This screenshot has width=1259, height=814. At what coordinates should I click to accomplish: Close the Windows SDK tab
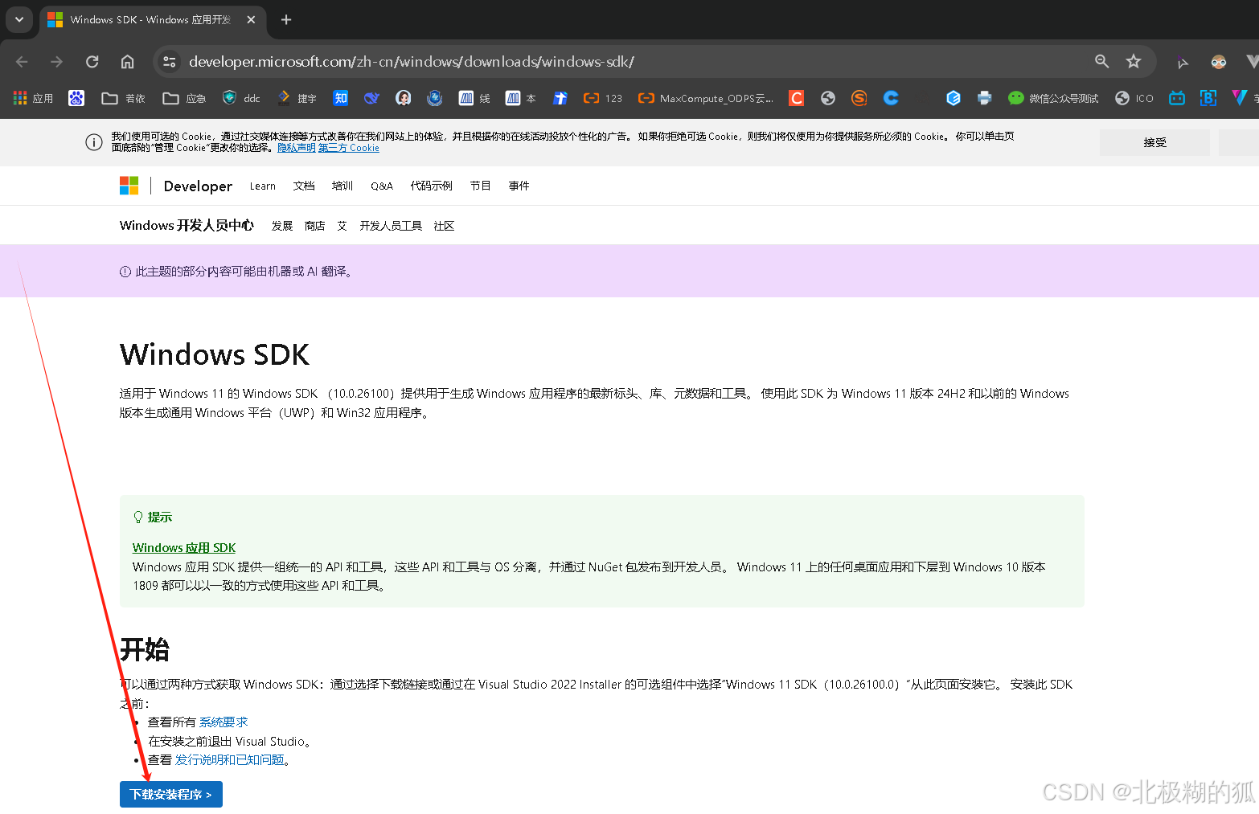251,19
